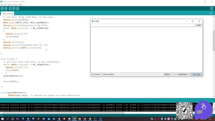Open the File menu
Viewport: 215px width, 121px height.
2,5
